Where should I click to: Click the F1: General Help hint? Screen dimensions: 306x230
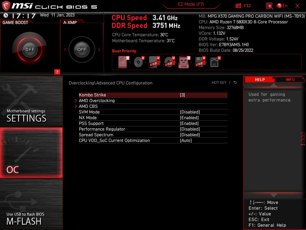coord(267,225)
